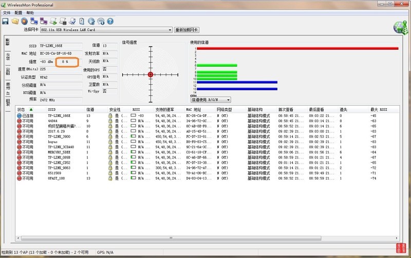Sort by the MAC 地址 column header
The height and width of the screenshot is (258, 411).
tap(200, 109)
